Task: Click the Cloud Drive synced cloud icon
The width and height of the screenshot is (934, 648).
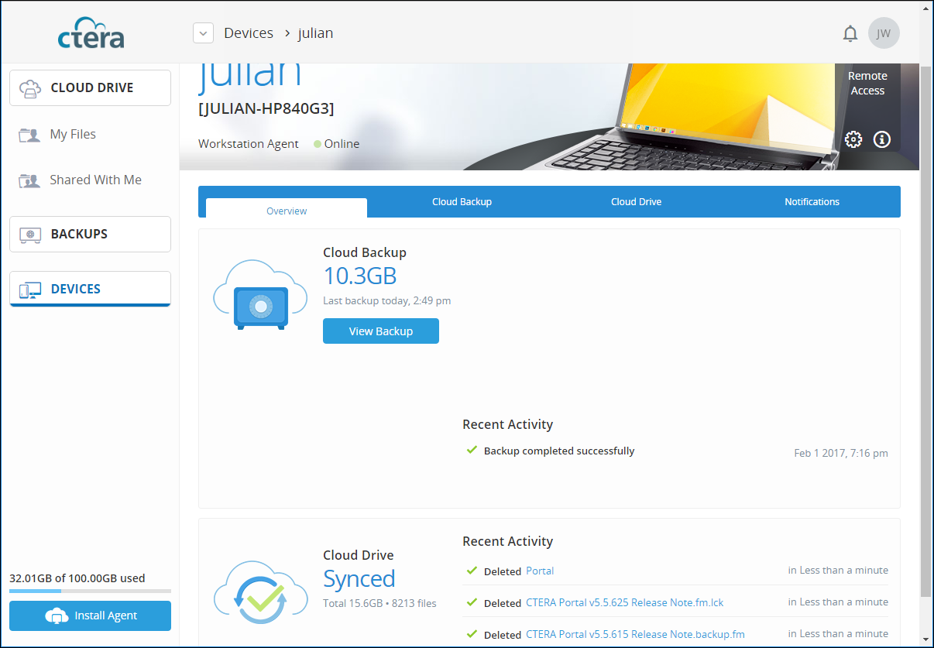Action: (x=259, y=593)
